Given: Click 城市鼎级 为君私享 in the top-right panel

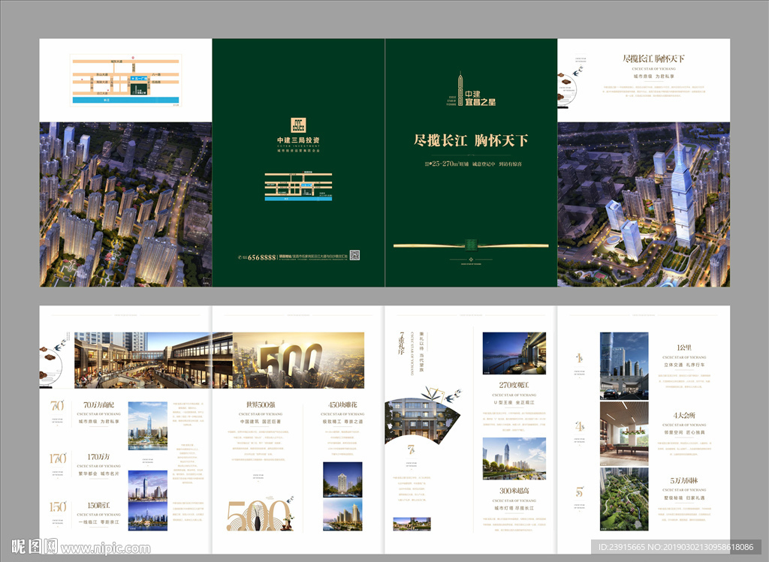Looking at the screenshot, I should tap(654, 77).
